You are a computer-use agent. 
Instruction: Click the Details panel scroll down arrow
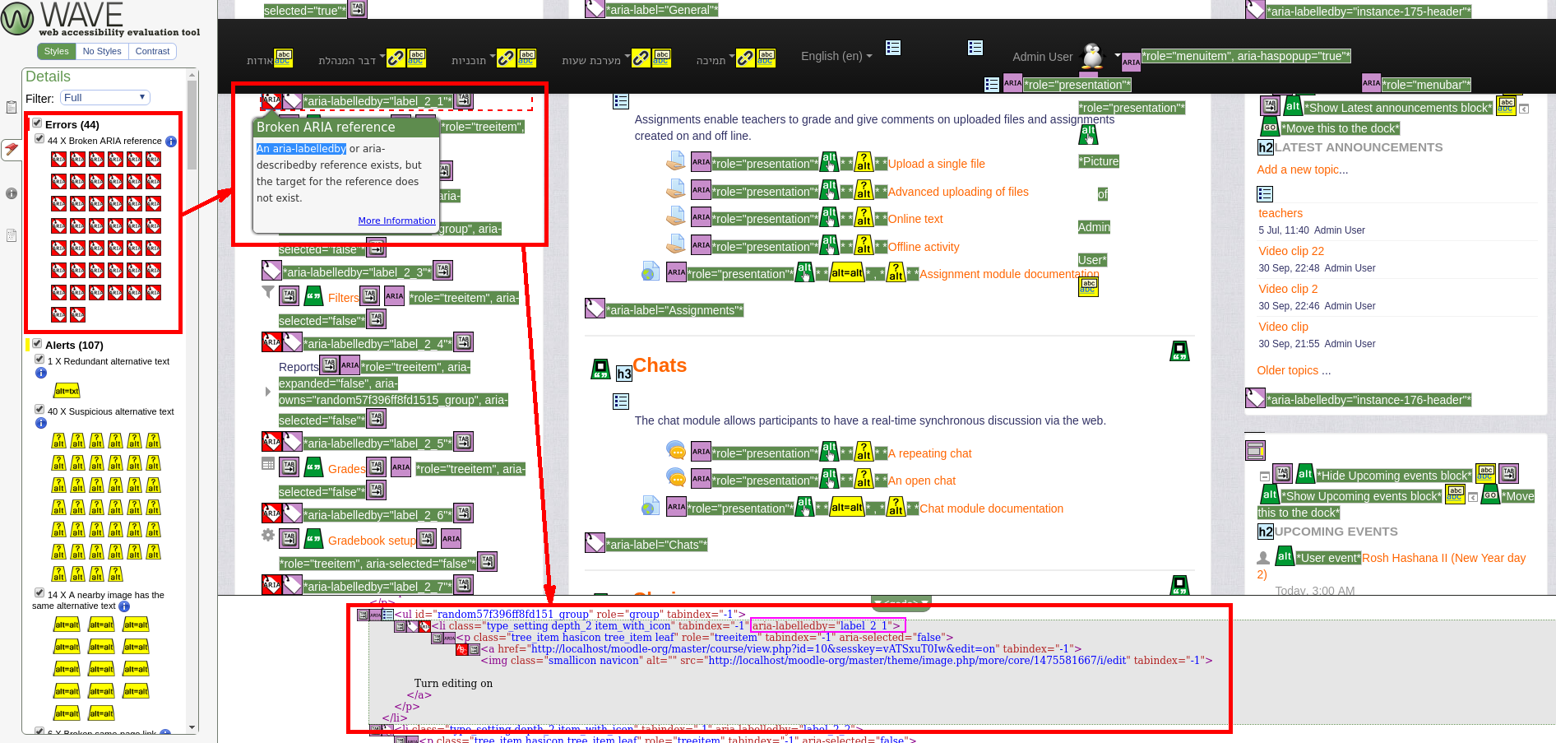point(192,727)
